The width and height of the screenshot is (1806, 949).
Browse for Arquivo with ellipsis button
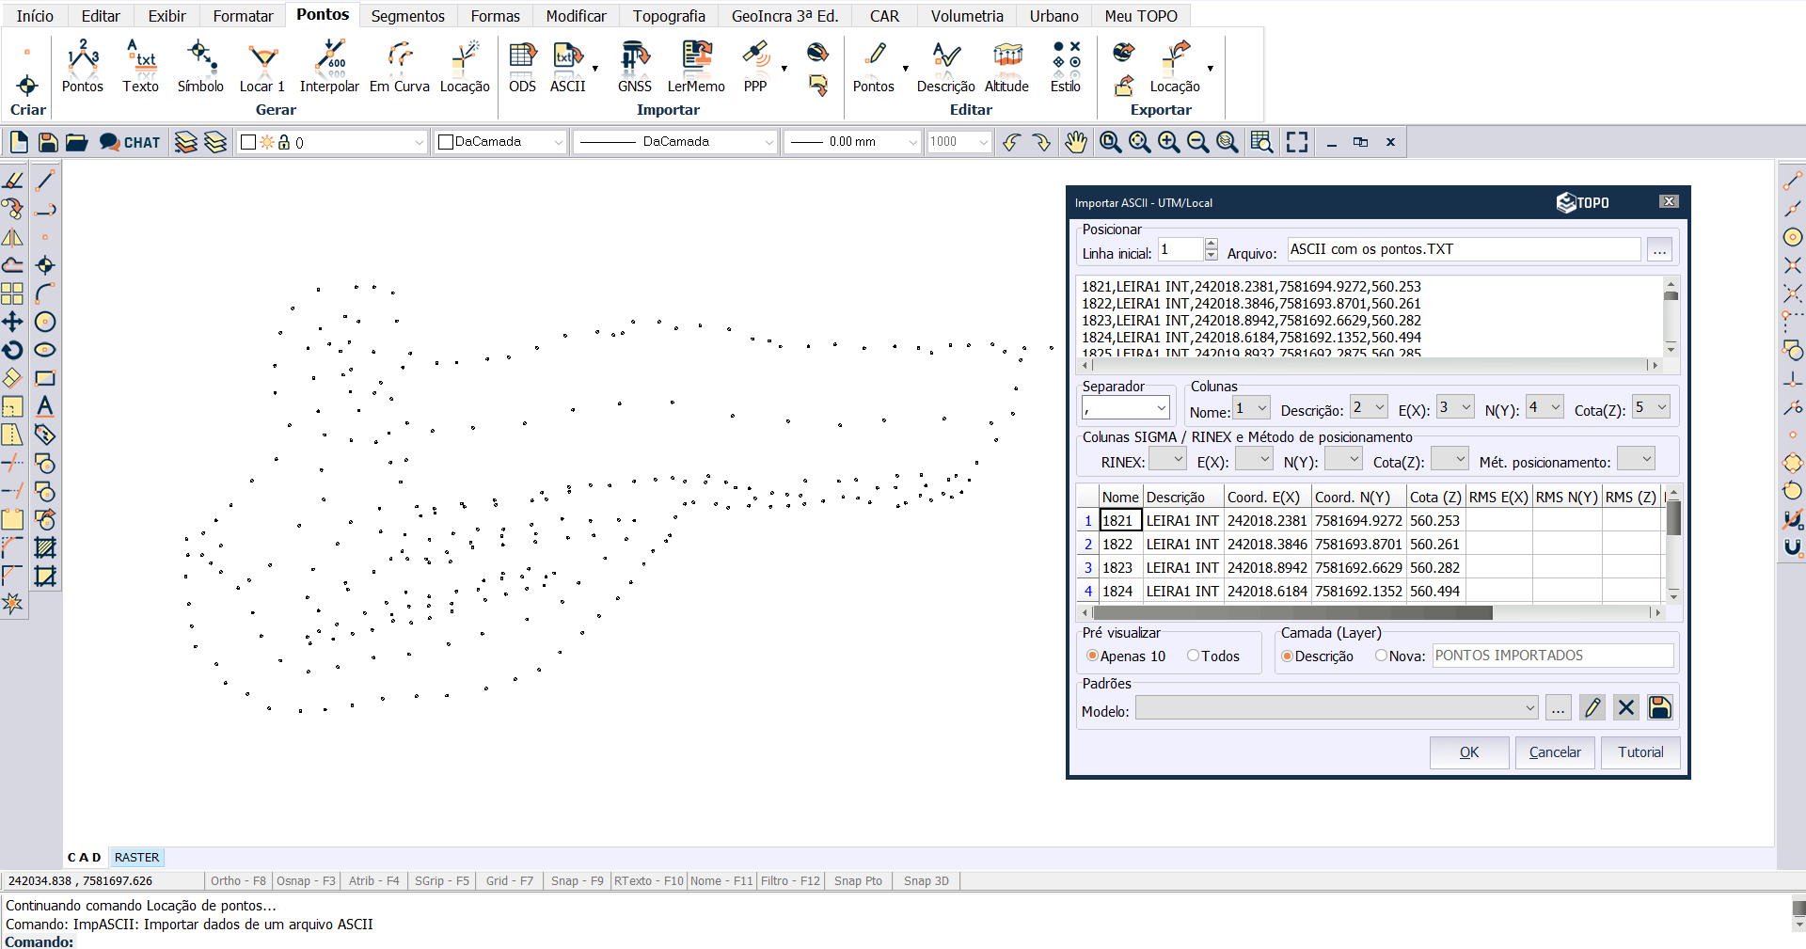point(1659,250)
